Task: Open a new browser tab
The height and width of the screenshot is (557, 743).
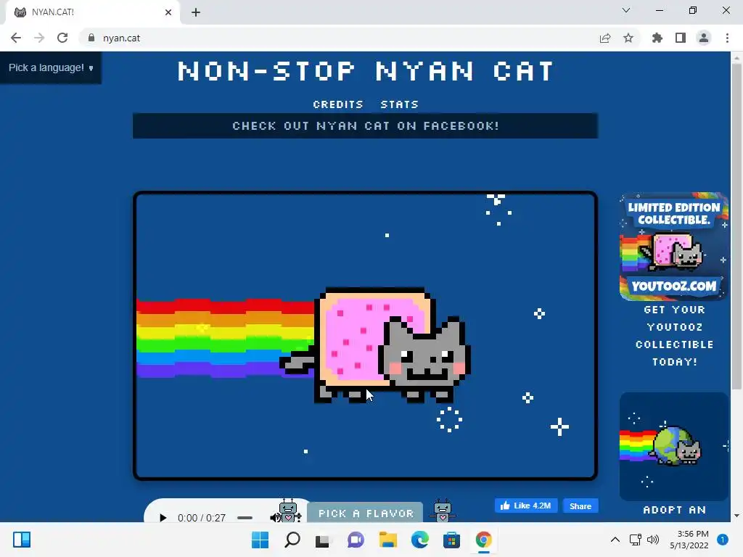Action: point(196,12)
